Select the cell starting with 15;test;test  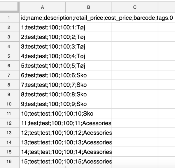point(42,161)
